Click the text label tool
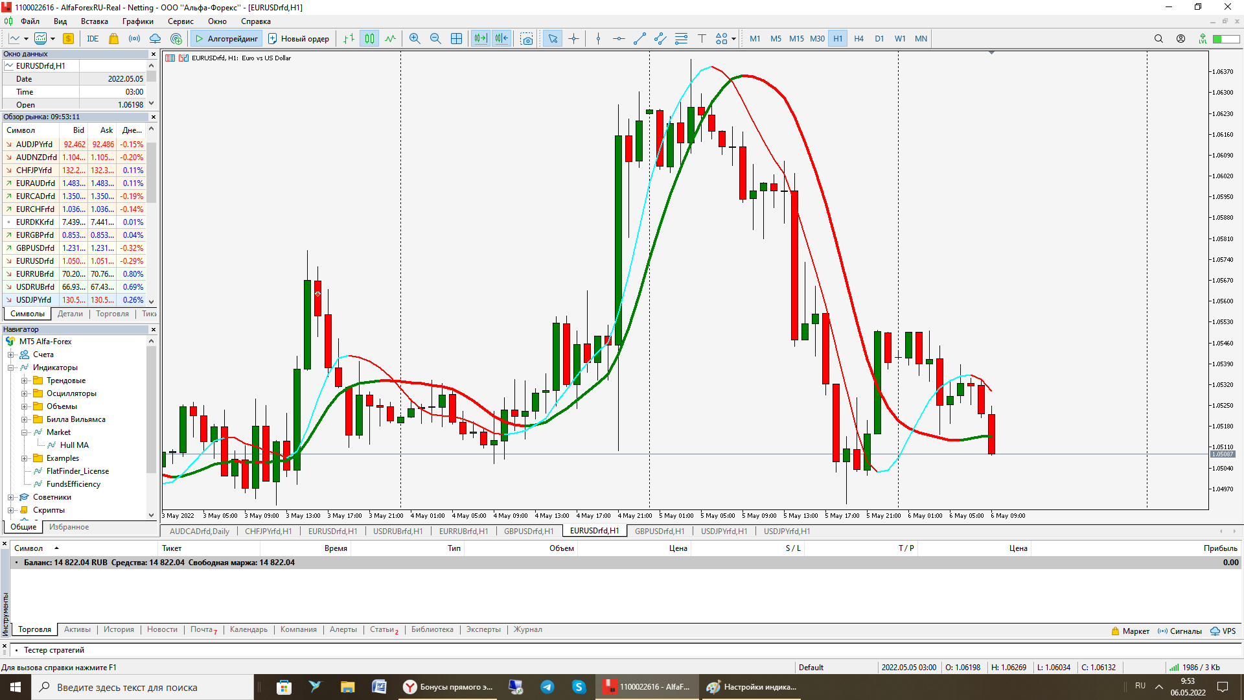This screenshot has width=1244, height=700. [702, 39]
